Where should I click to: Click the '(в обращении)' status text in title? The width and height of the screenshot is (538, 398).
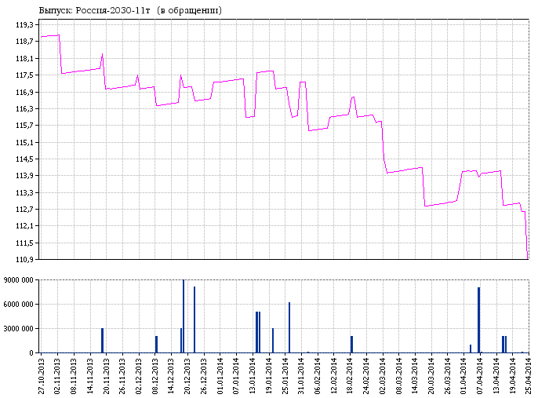coord(189,10)
